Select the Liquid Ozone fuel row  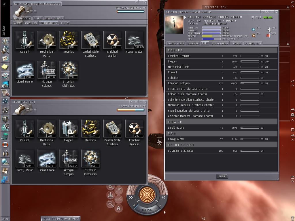coord(221,127)
